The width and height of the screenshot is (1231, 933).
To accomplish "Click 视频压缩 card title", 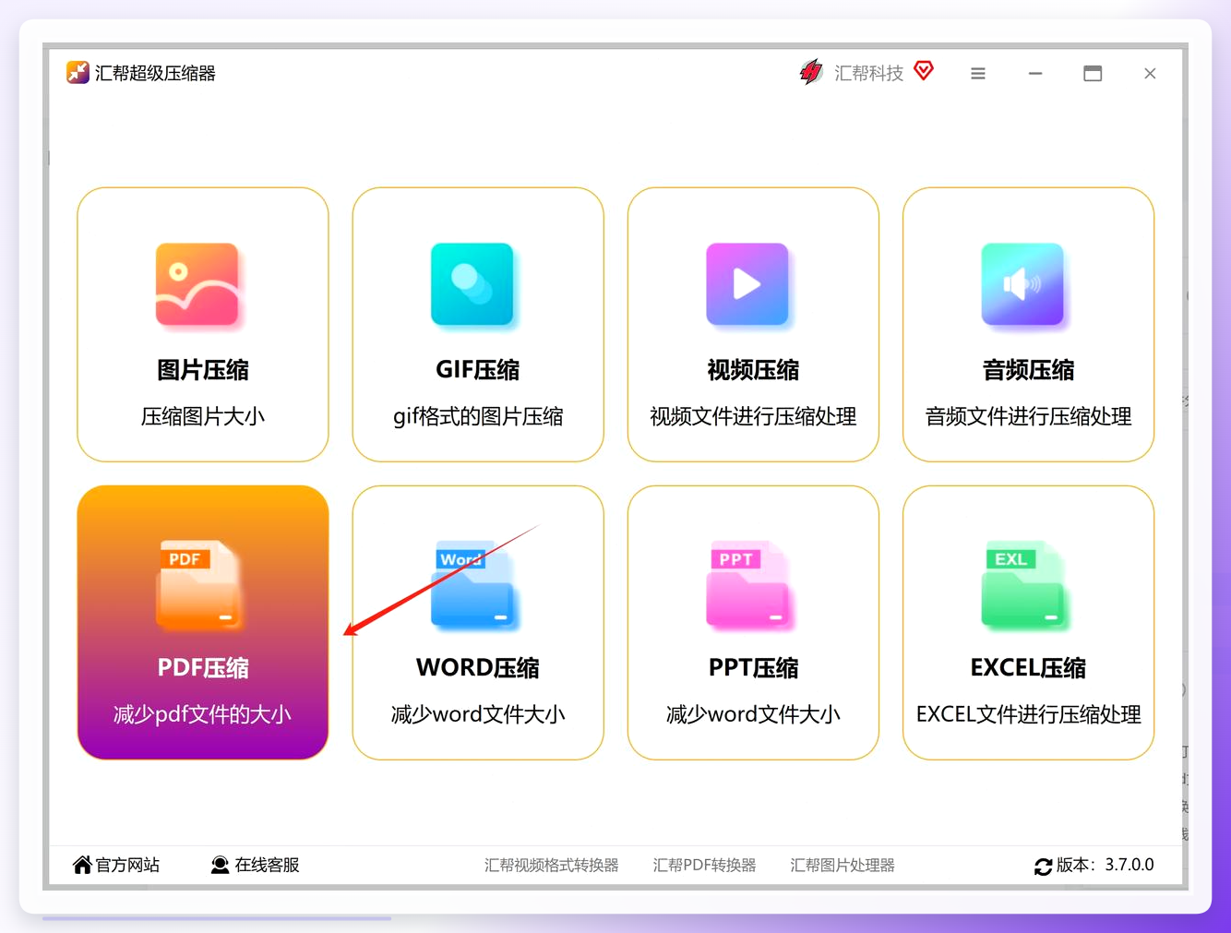I will click(753, 370).
